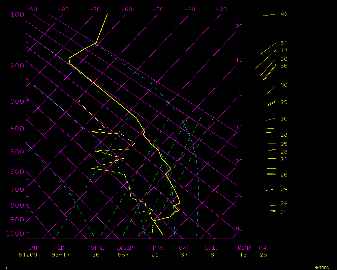Click the wind speed value 42
The height and width of the screenshot is (270, 337).
click(x=284, y=15)
